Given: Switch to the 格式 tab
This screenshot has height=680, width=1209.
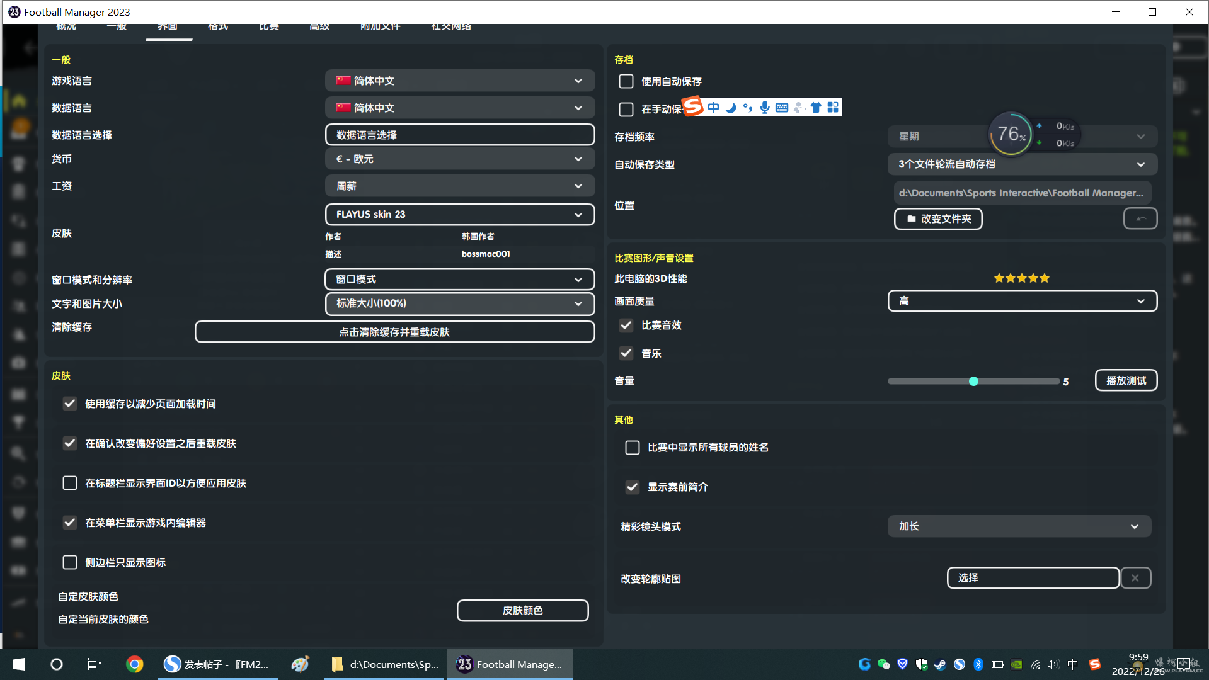Looking at the screenshot, I should click(218, 28).
